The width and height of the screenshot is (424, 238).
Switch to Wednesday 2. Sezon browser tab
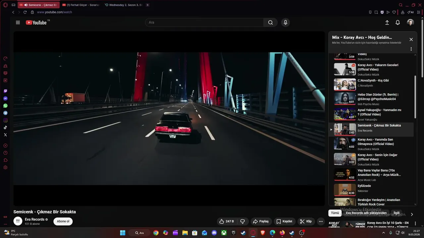[x=123, y=5]
